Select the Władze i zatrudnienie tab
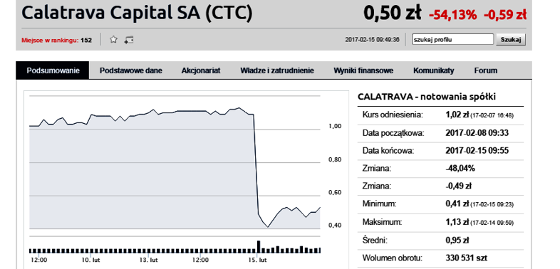This screenshot has height=269, width=560. pos(276,70)
